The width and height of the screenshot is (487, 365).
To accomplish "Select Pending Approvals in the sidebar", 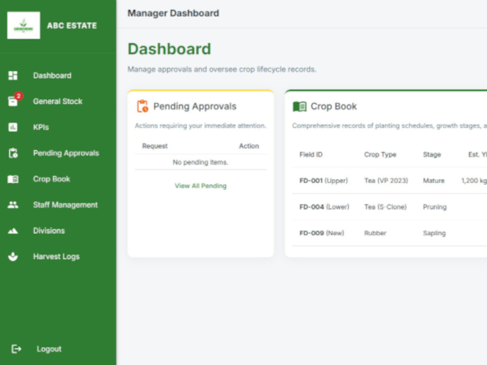I will pos(66,153).
